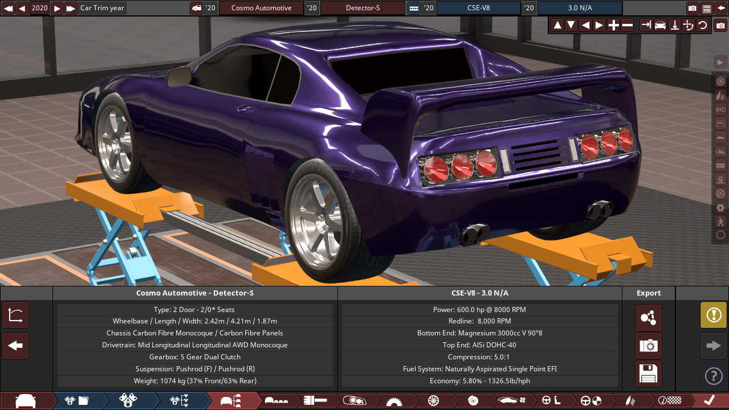This screenshot has width=729, height=410.
Task: Toggle fixtures headlight icon in side strip
Action: tap(720, 151)
